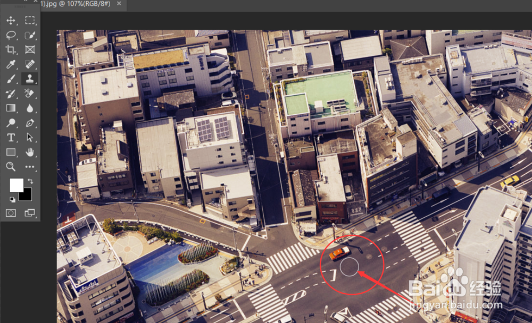Viewport: 532px width, 323px height.
Task: Close the jpg document tab
Action: [119, 3]
